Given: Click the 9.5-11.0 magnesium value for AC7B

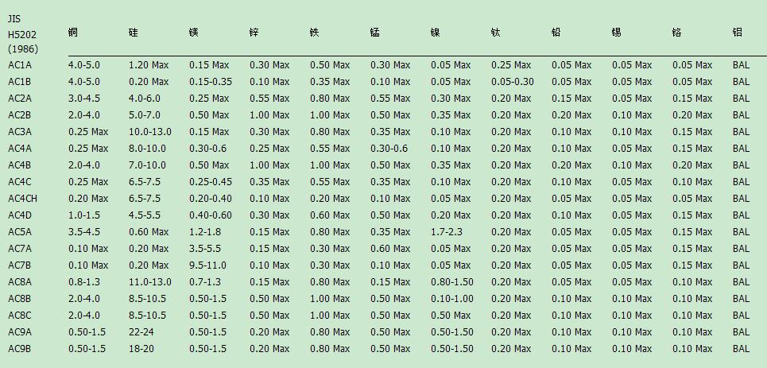Looking at the screenshot, I should point(208,265).
